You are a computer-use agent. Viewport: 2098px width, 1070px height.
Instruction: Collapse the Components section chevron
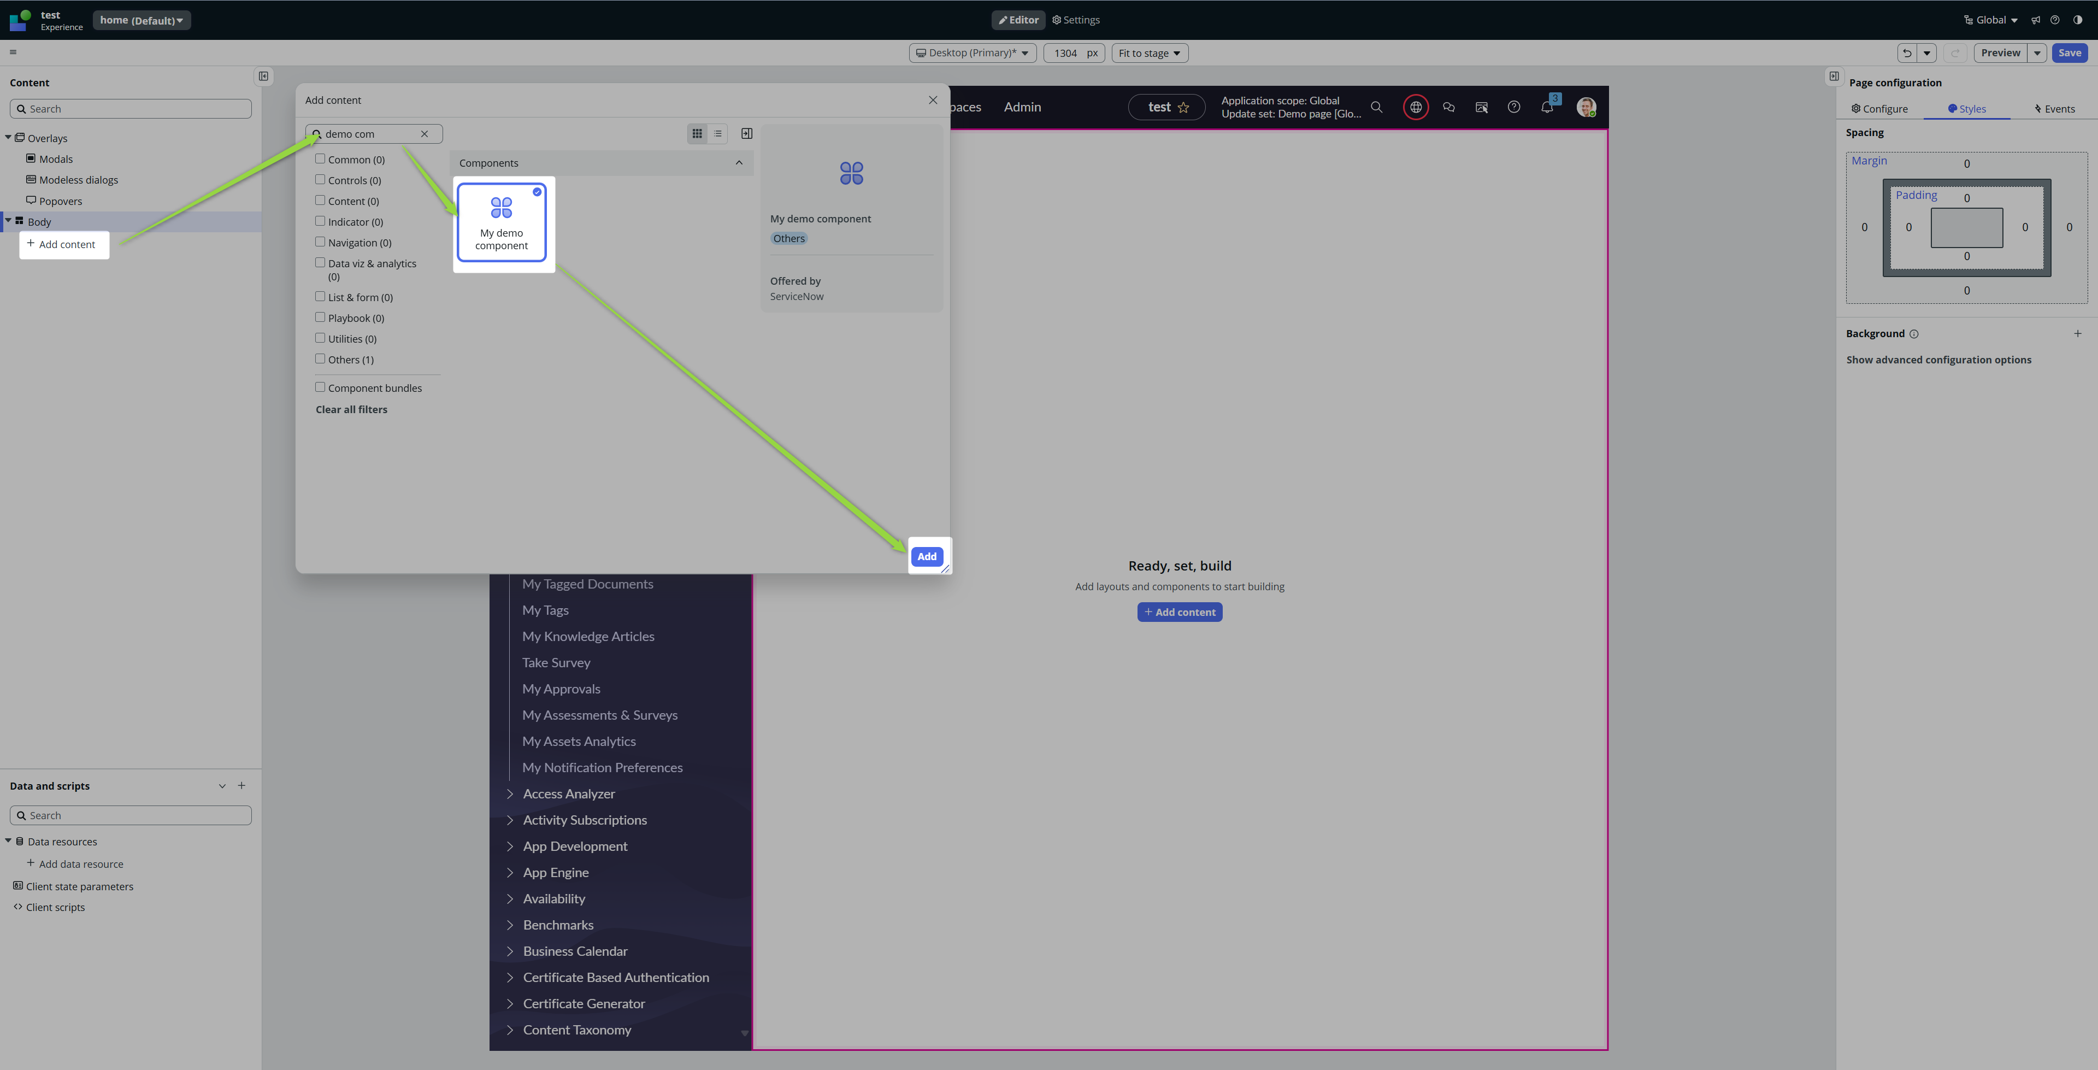pos(739,163)
